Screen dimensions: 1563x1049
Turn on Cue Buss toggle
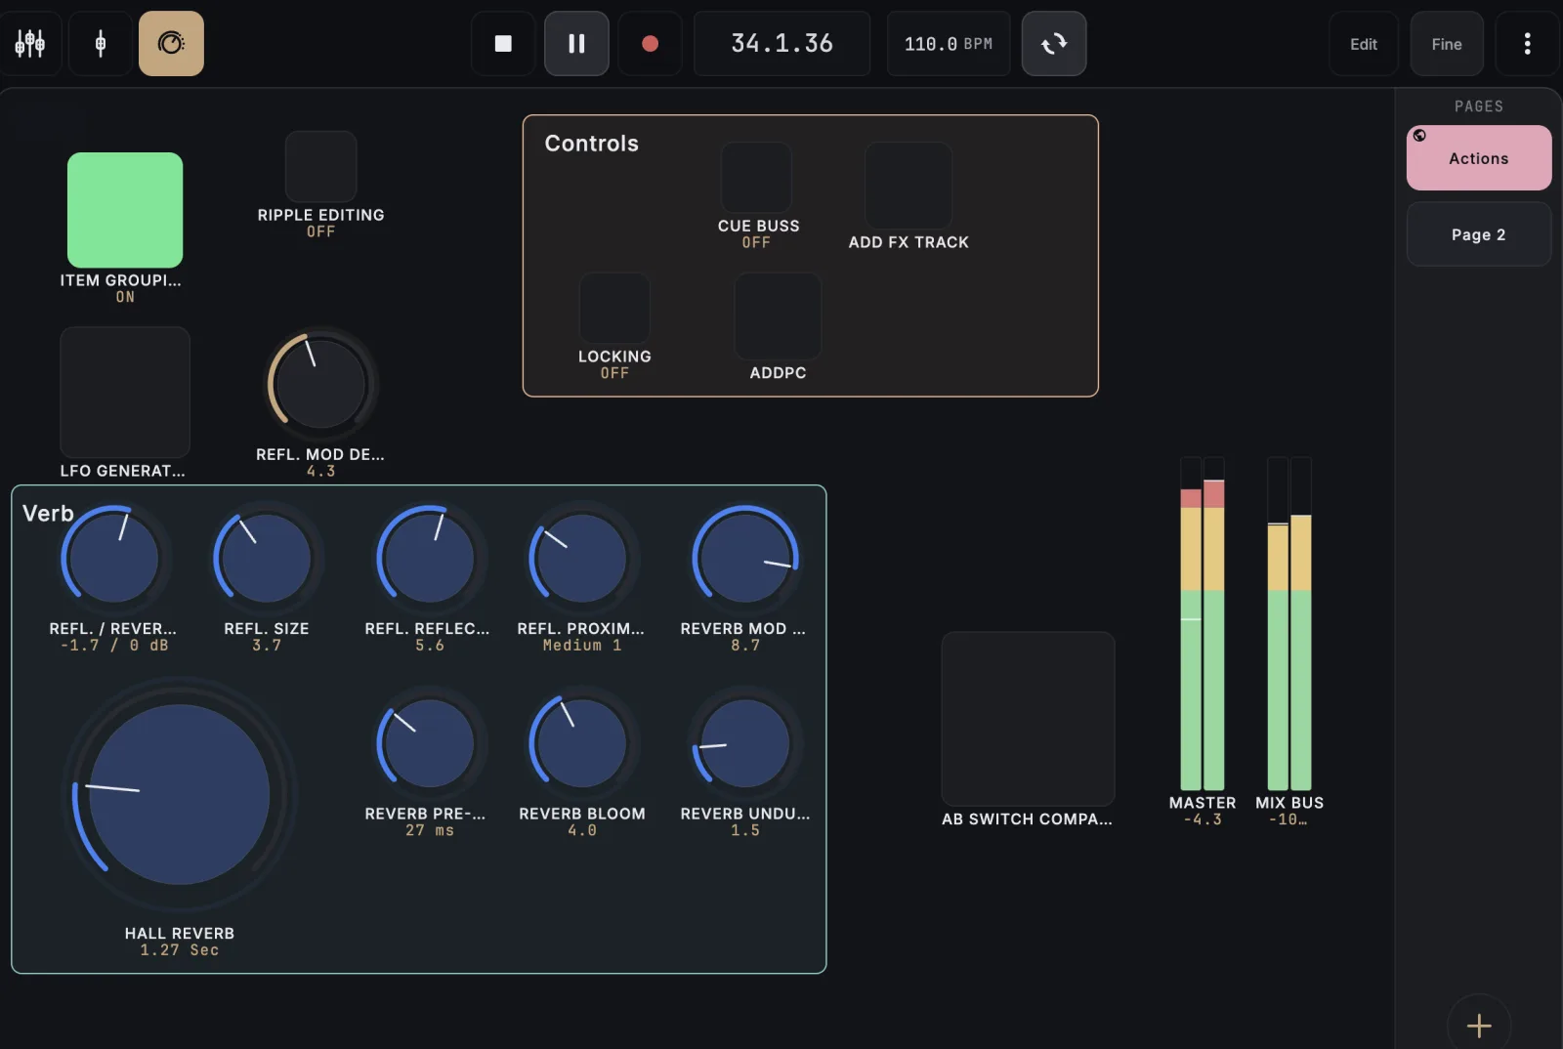point(756,177)
